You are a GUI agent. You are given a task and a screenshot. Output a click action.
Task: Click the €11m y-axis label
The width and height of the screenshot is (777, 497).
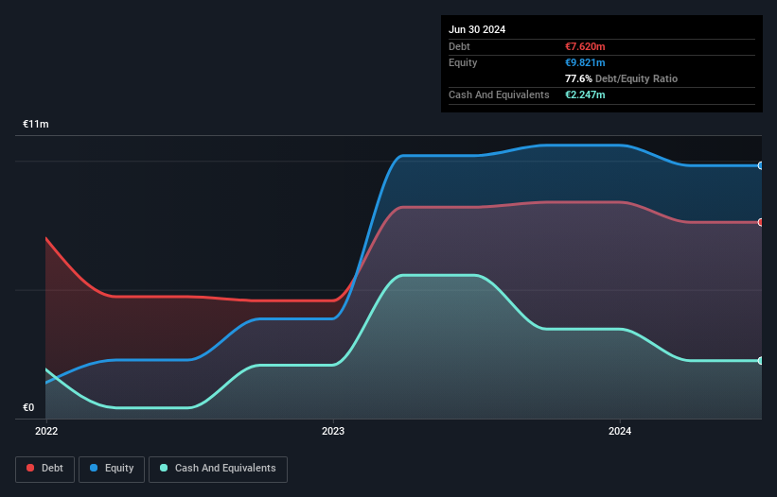tap(36, 124)
